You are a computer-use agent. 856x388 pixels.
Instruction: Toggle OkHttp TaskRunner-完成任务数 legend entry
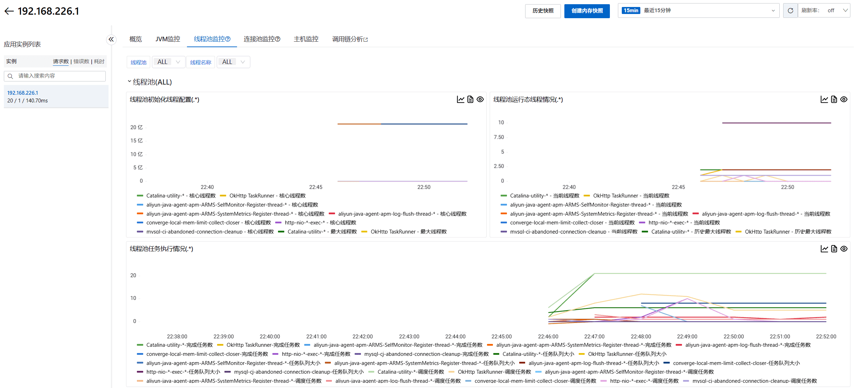pos(258,345)
